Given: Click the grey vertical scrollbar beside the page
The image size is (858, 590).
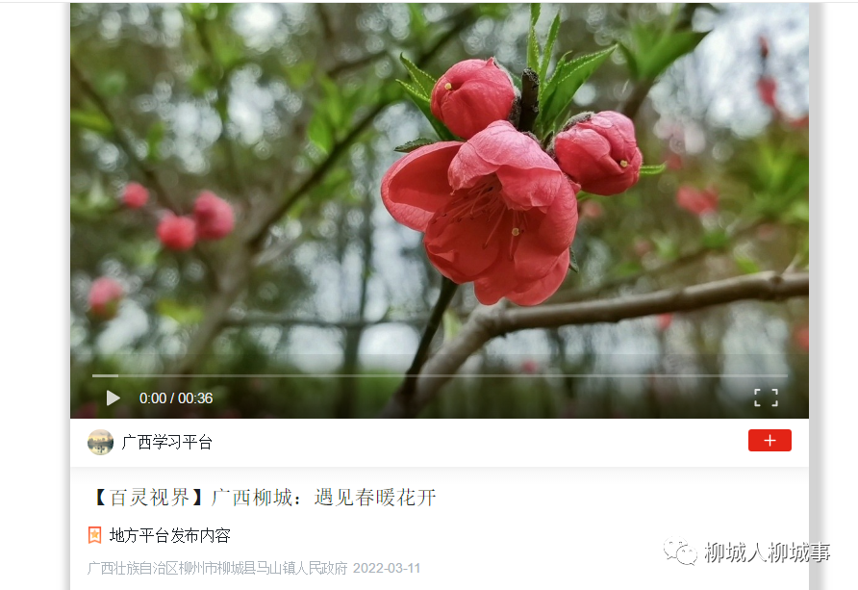Looking at the screenshot, I should pos(816,295).
